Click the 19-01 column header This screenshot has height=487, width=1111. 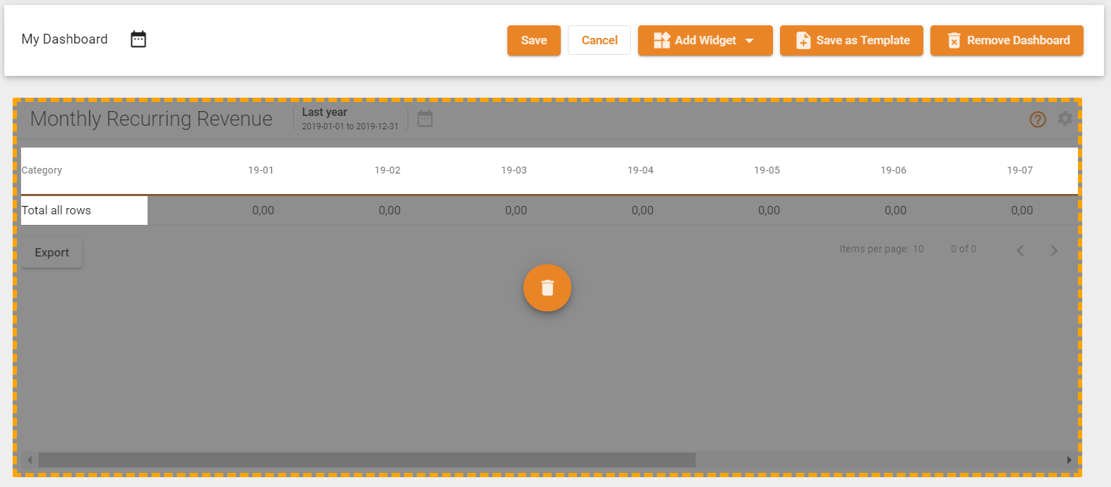point(261,170)
